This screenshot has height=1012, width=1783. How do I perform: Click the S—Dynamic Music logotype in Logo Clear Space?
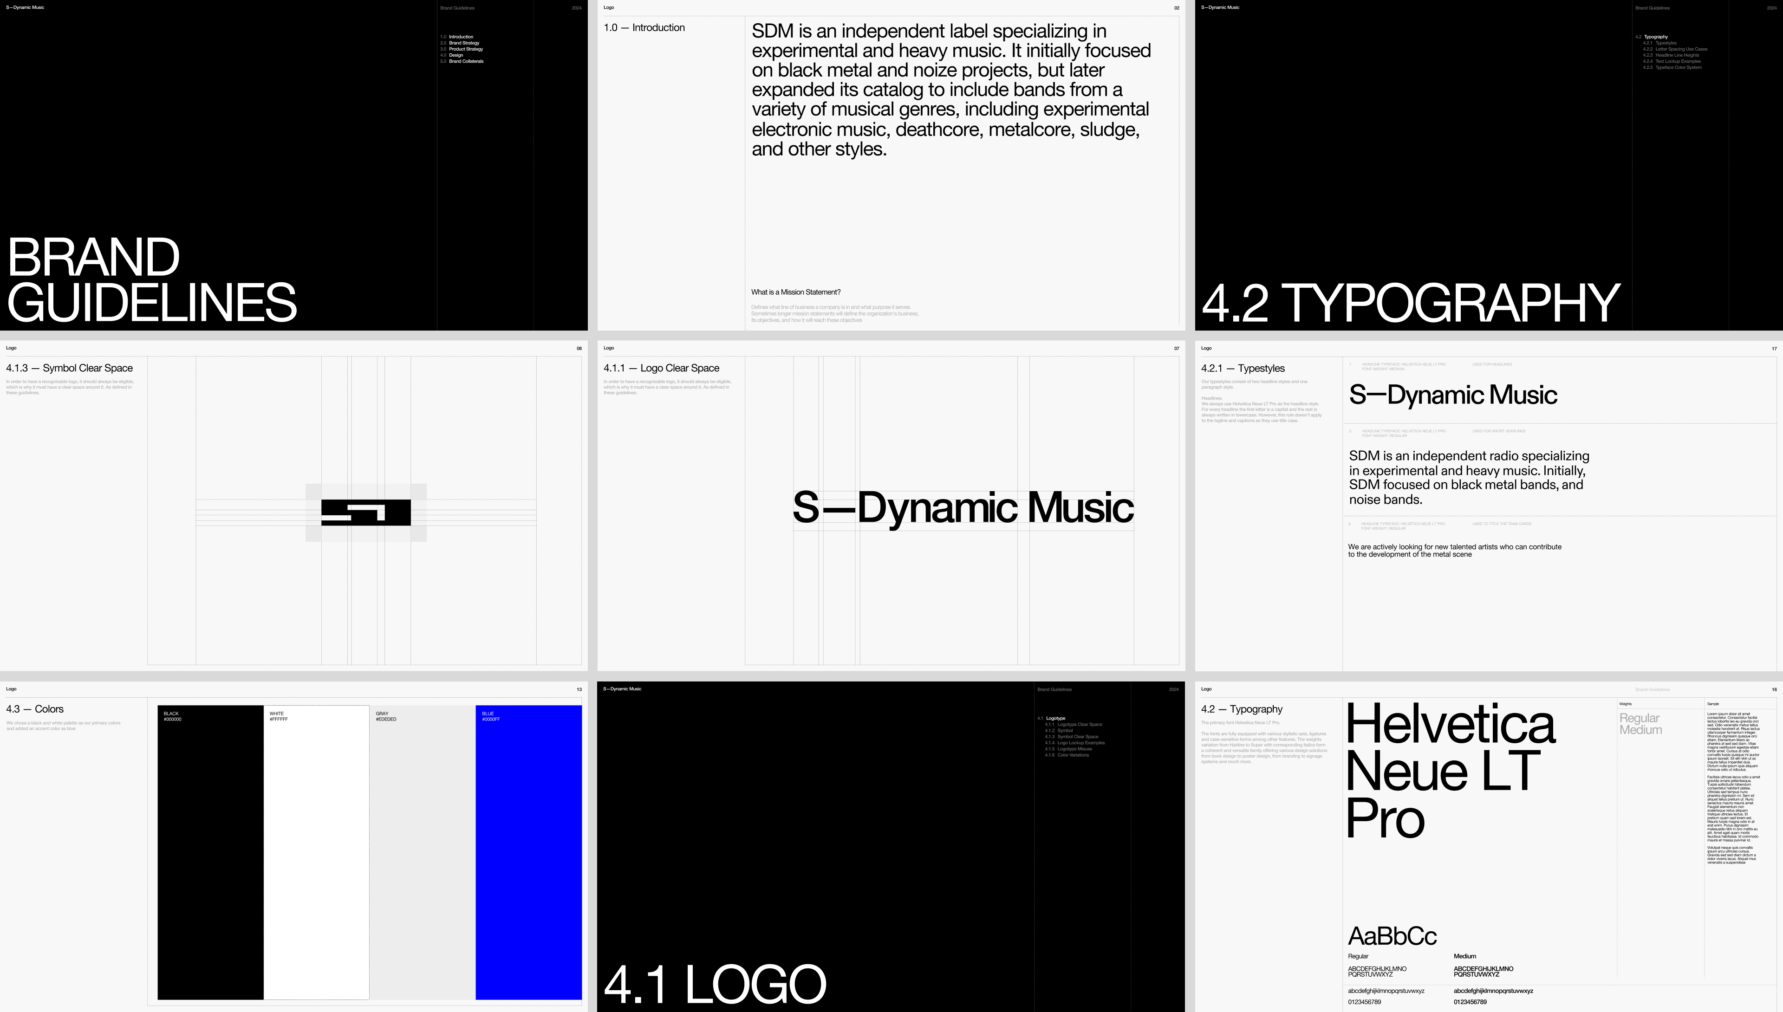pyautogui.click(x=963, y=507)
